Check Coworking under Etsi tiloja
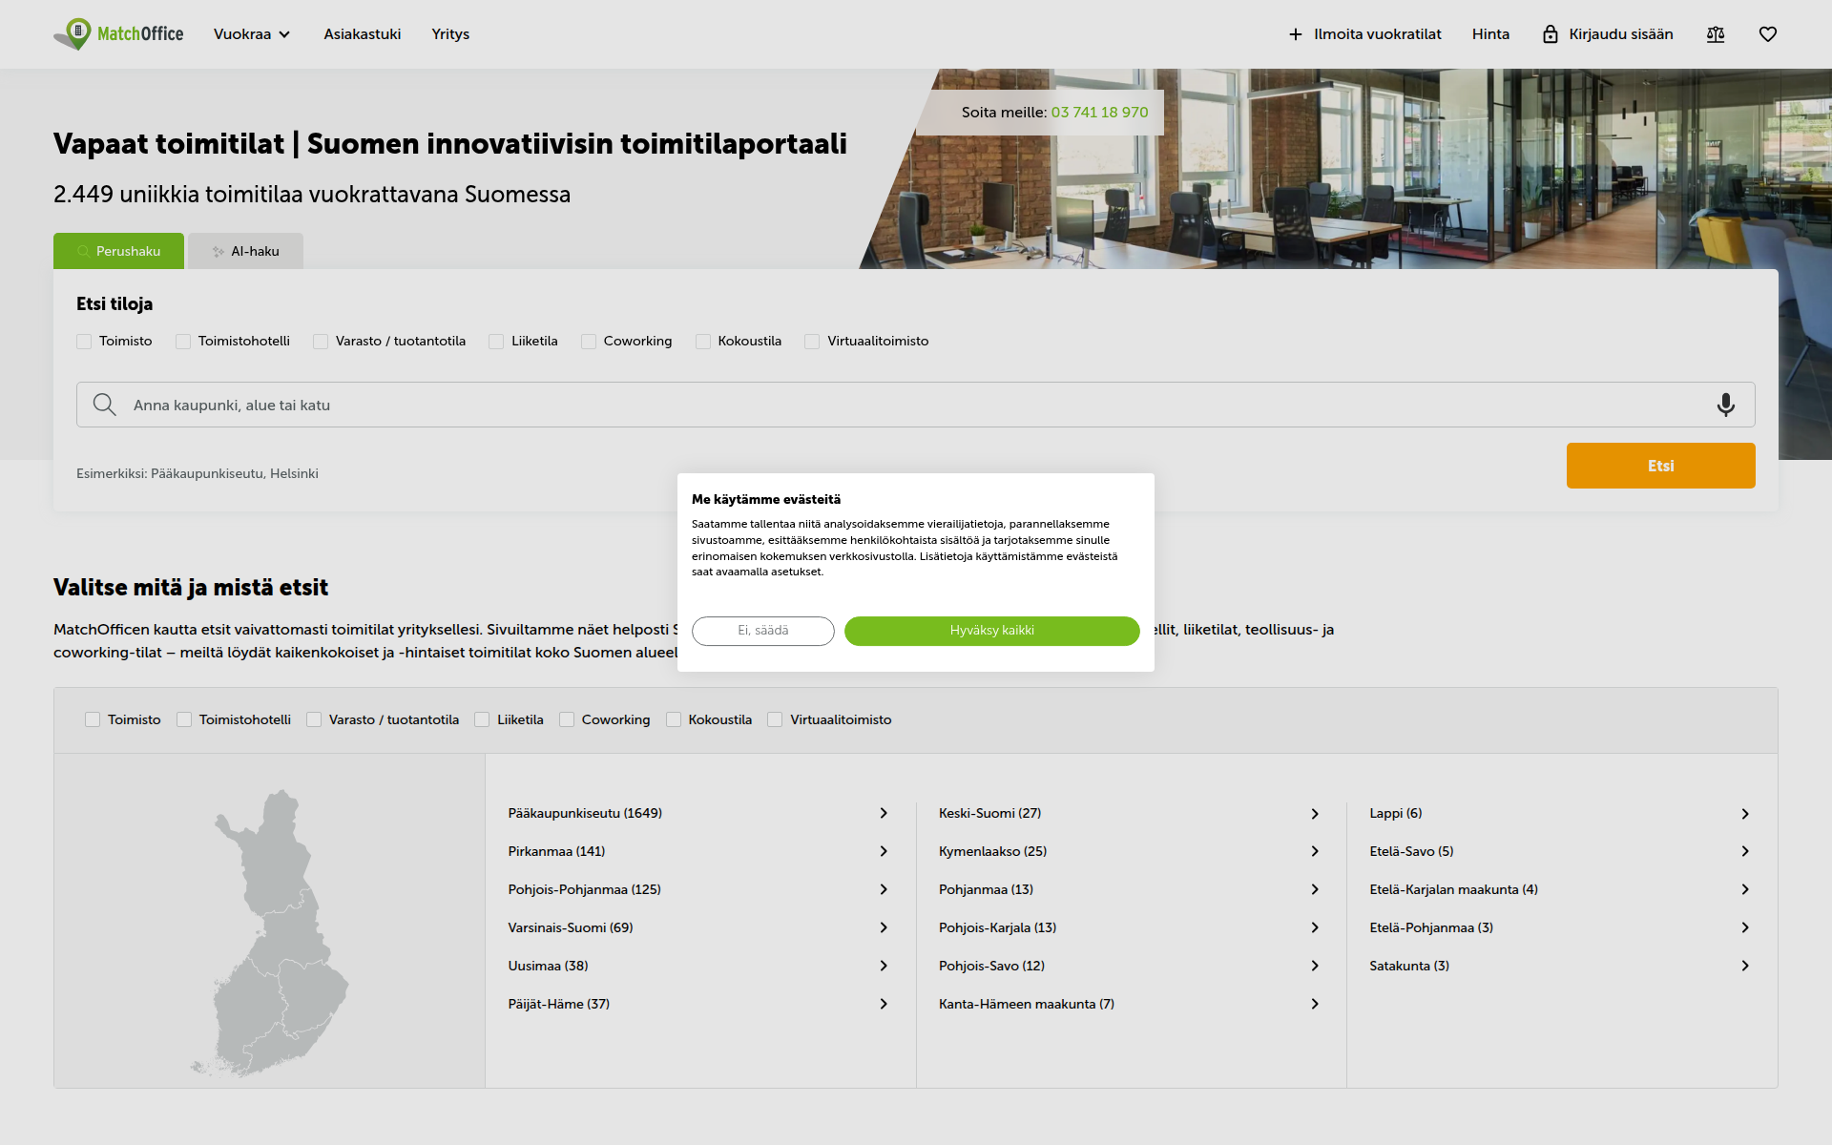Screen dimensions: 1832x1145 coord(589,342)
